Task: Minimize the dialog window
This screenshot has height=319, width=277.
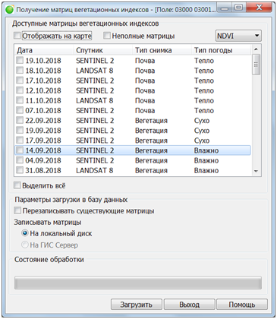Action: pyautogui.click(x=224, y=8)
